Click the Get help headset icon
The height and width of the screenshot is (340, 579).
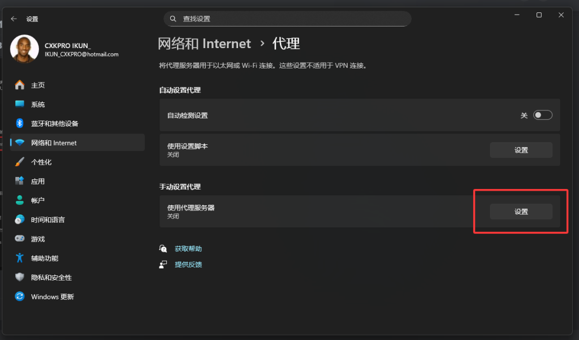point(163,249)
